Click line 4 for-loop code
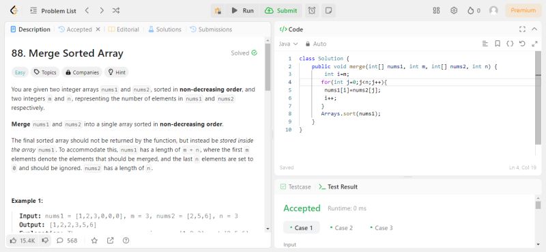 (354, 82)
